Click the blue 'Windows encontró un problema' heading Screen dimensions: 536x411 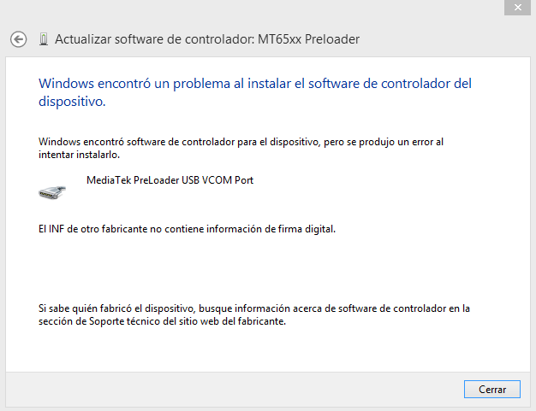(x=255, y=92)
